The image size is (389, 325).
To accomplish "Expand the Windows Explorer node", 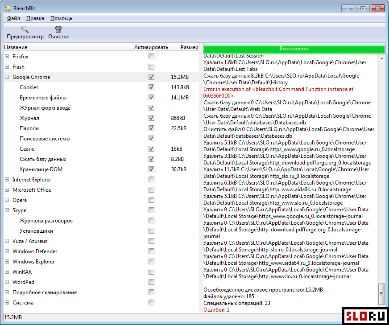I will tap(7, 262).
